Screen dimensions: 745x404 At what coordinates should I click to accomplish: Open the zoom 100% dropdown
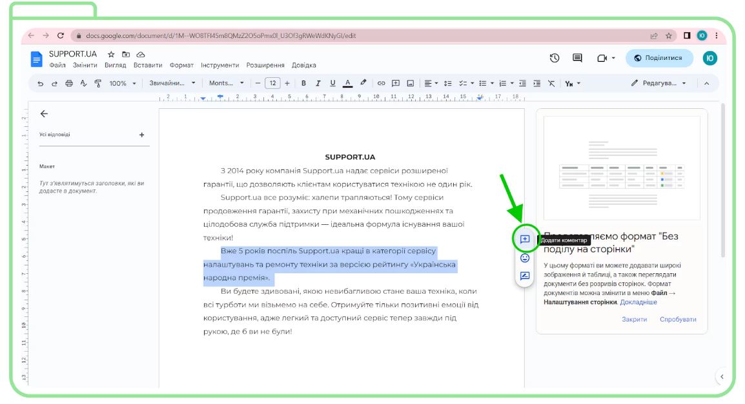[123, 84]
